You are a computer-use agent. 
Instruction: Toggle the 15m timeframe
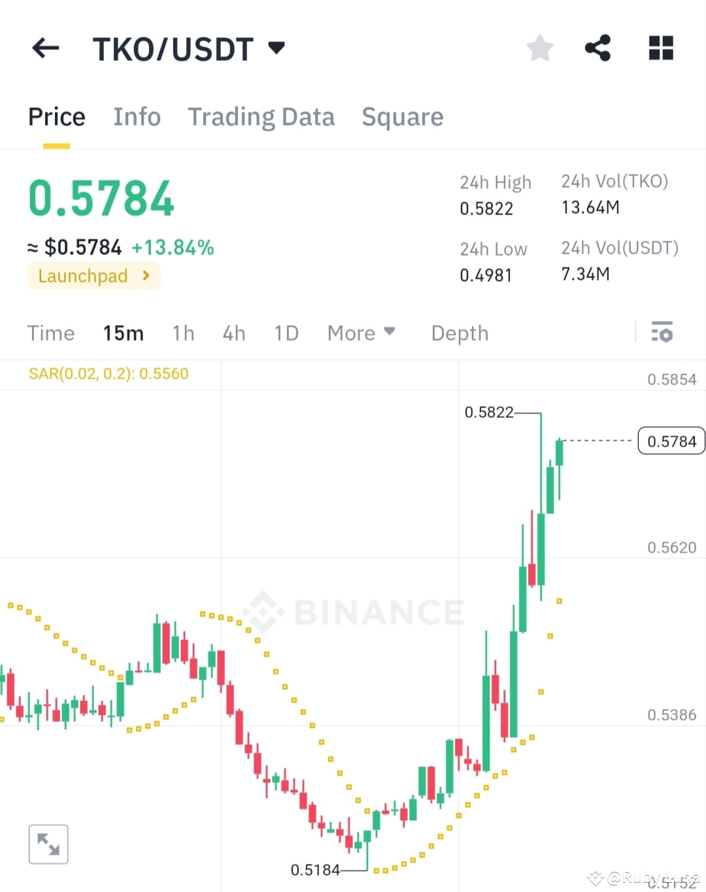coord(123,333)
